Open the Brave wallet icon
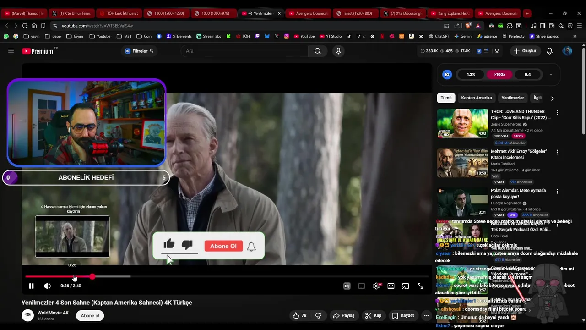586x330 pixels. [552, 26]
